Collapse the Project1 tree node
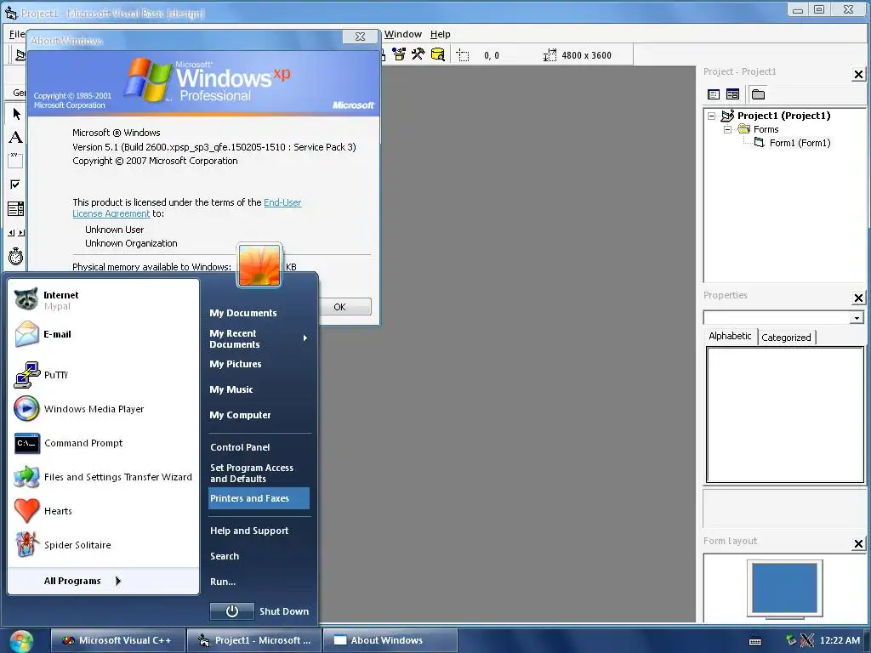Screen dimensions: 871x653 pyautogui.click(x=712, y=116)
